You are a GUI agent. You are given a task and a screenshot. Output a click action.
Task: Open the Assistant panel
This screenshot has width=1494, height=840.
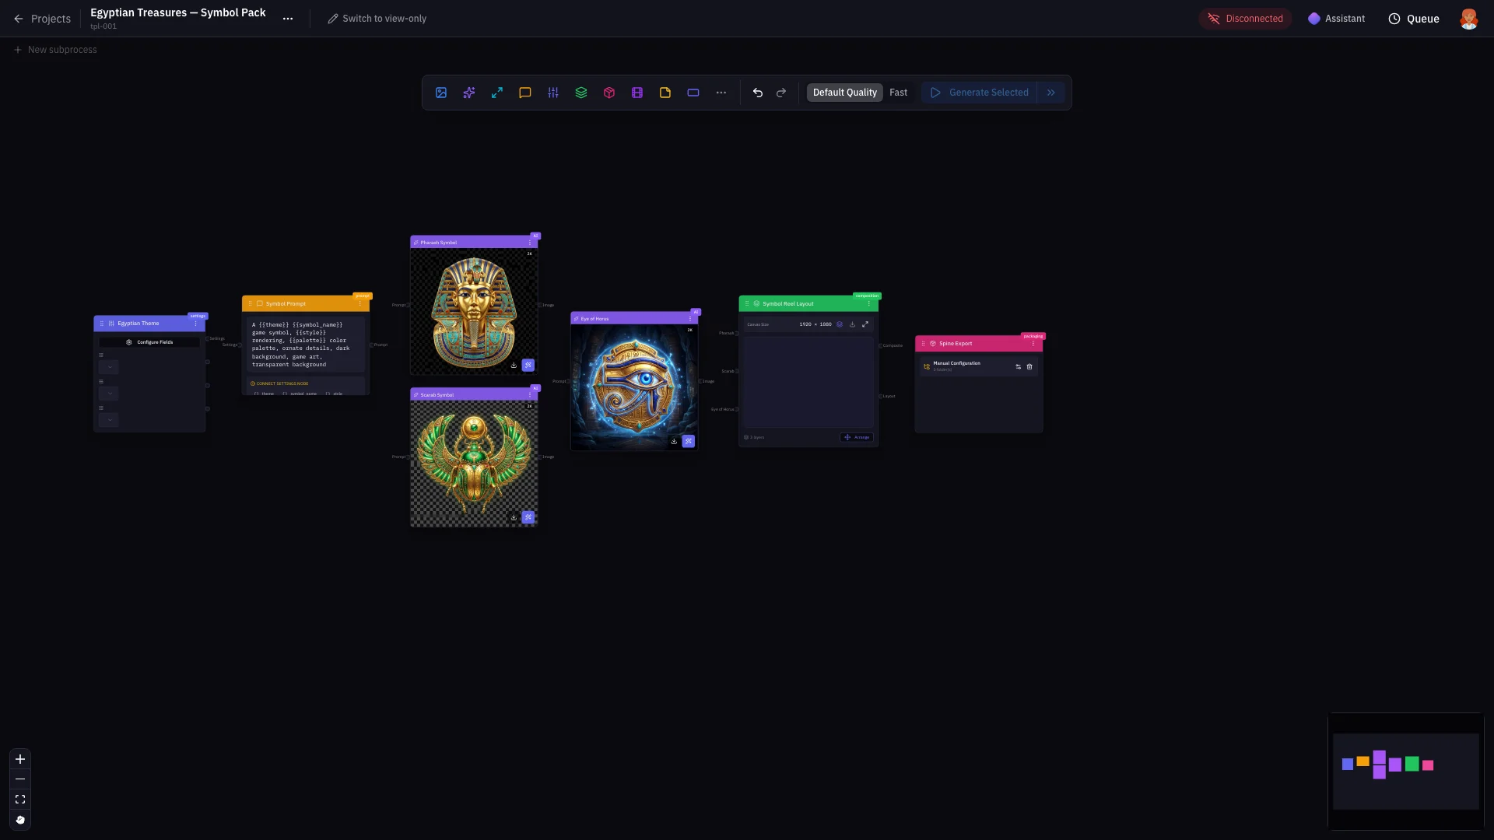click(1336, 19)
